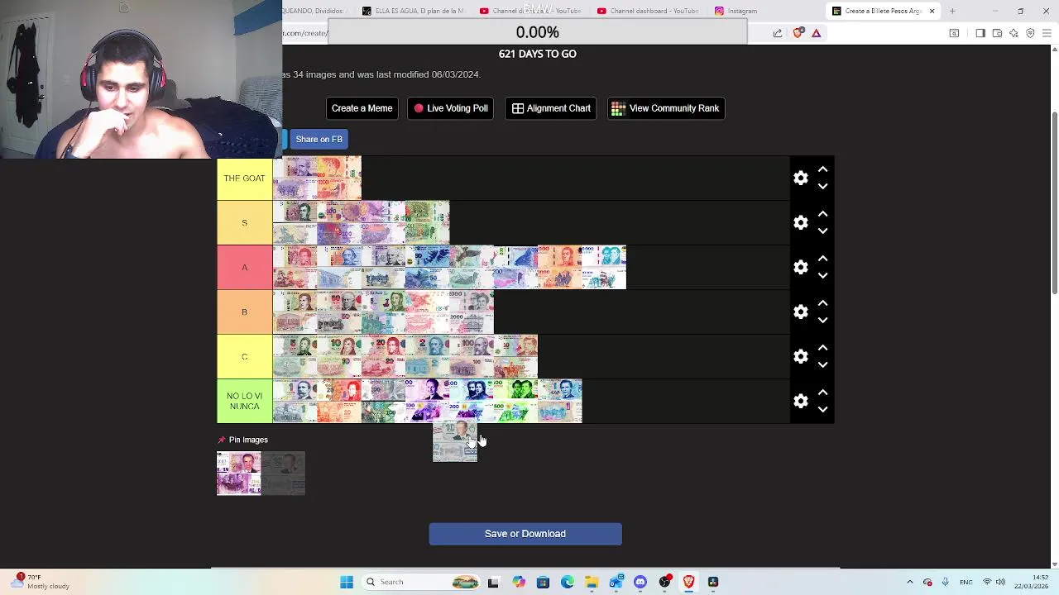This screenshot has width=1059, height=595.
Task: Open Discord from the taskbar
Action: coord(640,582)
